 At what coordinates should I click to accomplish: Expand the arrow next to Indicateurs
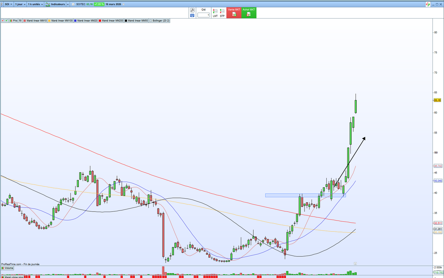[x=68, y=4]
